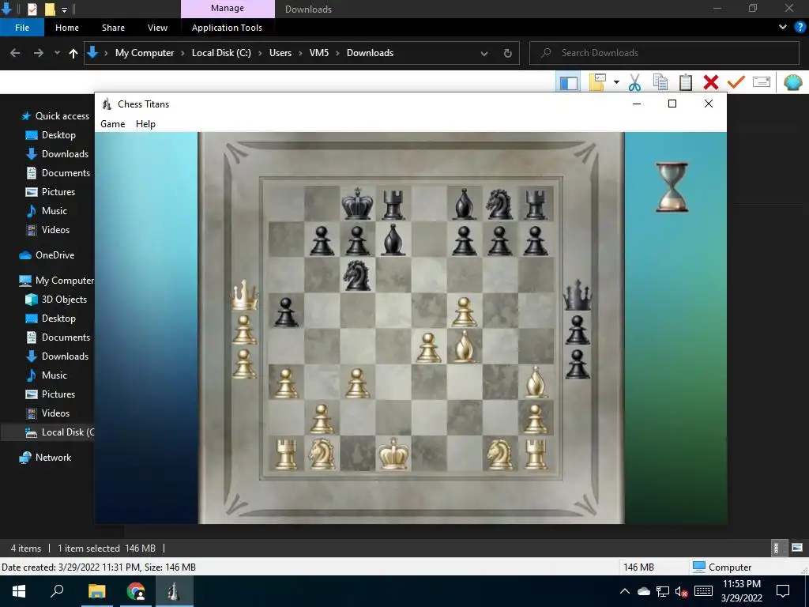Image resolution: width=809 pixels, height=607 pixels.
Task: Click the hourglass icon in Chess Titans
Action: click(672, 187)
